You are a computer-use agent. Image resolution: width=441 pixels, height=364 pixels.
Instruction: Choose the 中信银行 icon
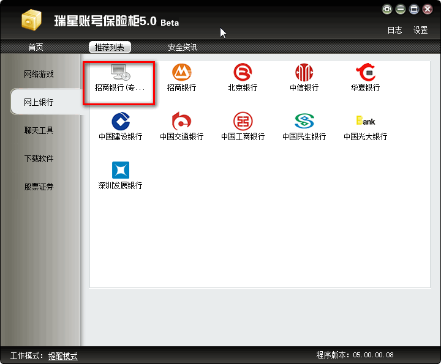pyautogui.click(x=304, y=72)
